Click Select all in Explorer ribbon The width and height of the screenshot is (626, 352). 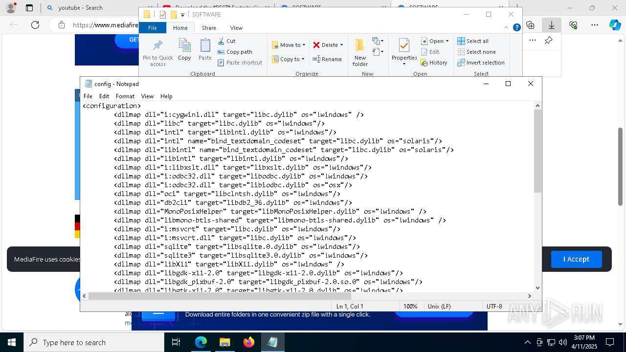pyautogui.click(x=473, y=41)
